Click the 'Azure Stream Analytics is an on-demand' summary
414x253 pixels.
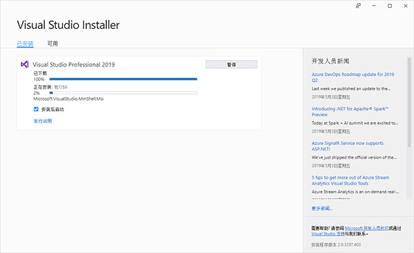point(355,192)
